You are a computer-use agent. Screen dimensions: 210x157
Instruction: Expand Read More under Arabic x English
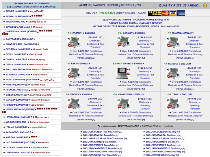pyautogui.click(x=136, y=89)
